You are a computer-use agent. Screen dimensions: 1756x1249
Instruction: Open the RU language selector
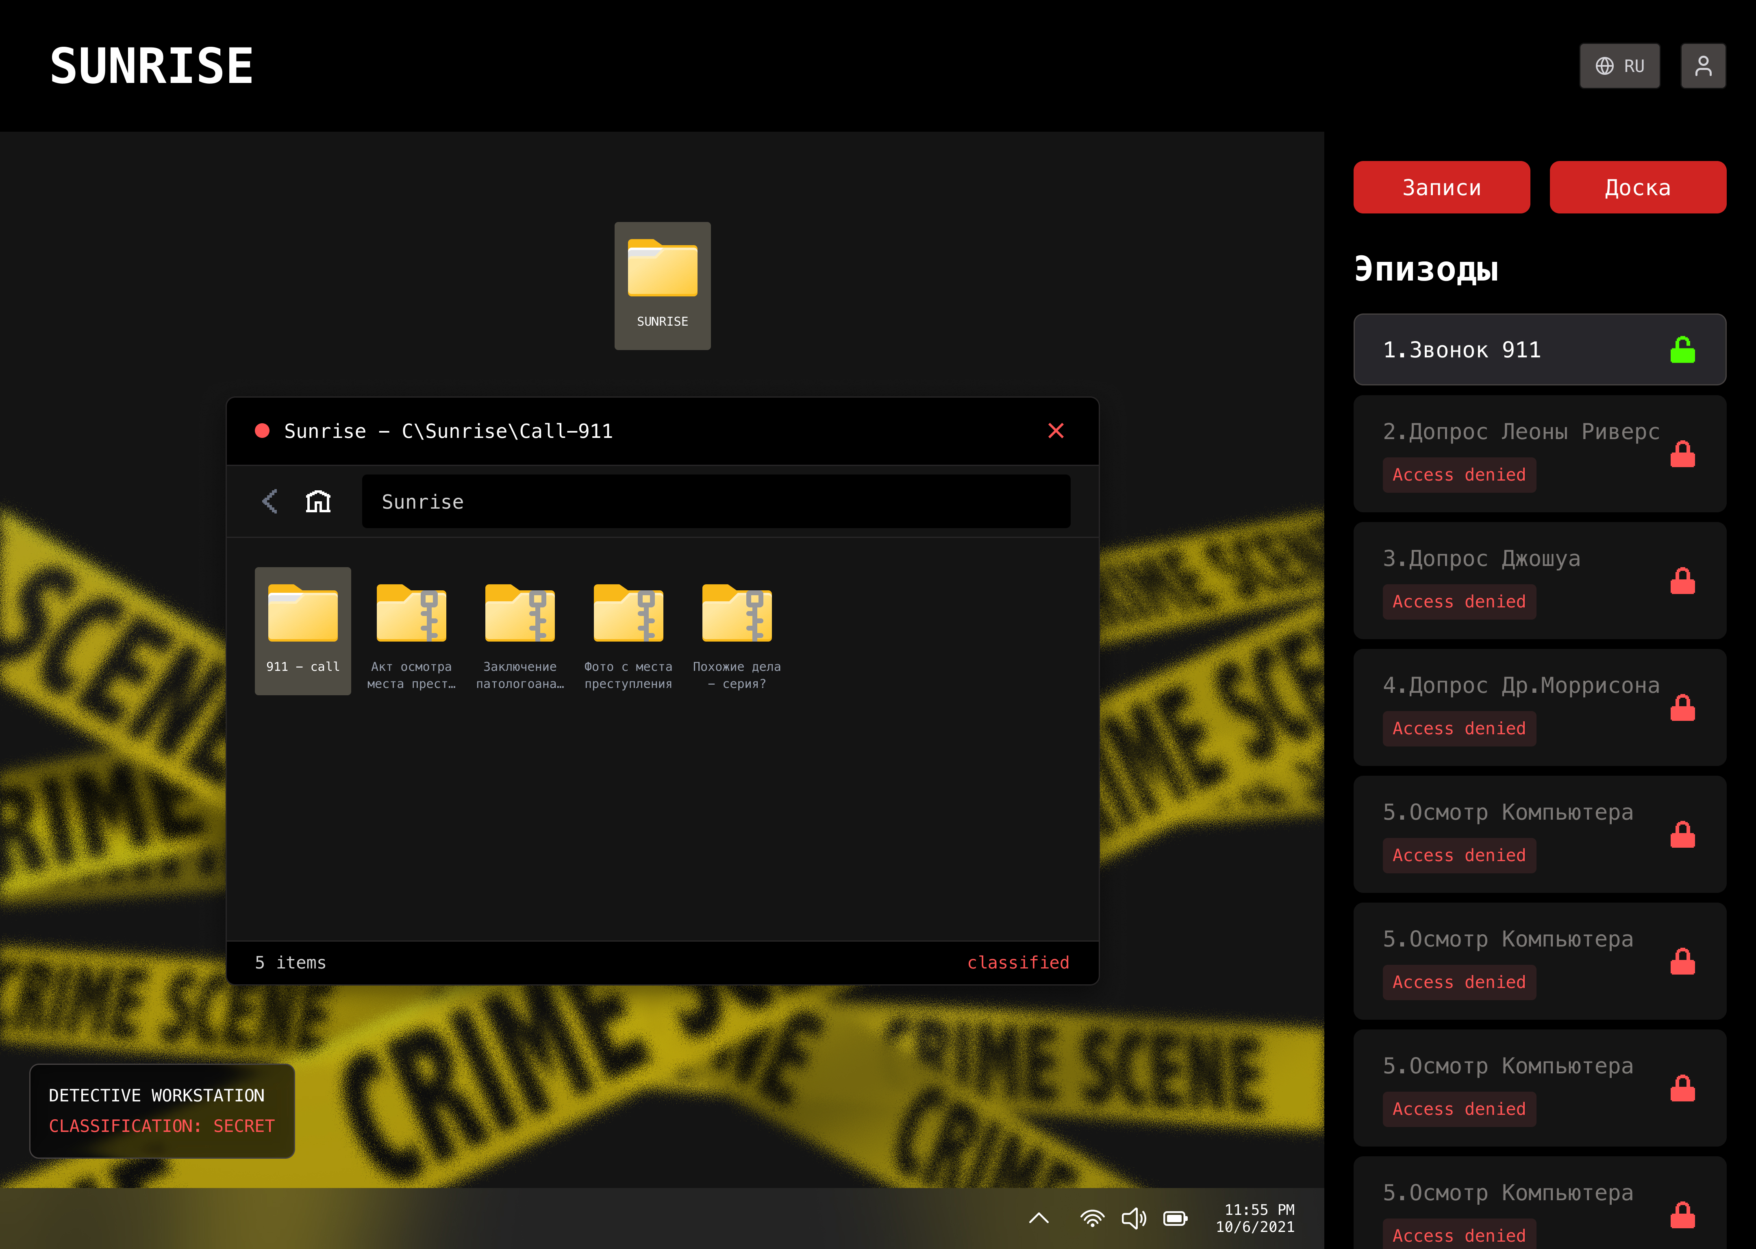click(1619, 66)
